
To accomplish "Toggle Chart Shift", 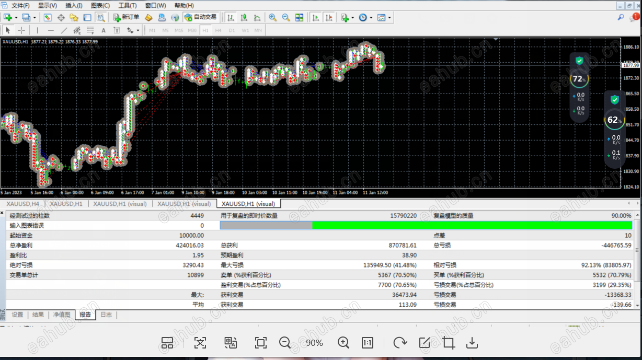I will point(329,17).
